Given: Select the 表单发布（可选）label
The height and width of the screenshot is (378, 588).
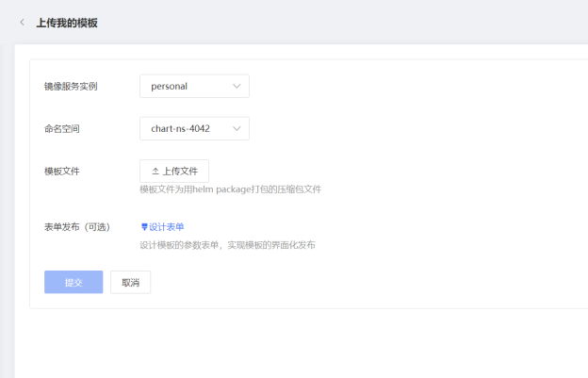Looking at the screenshot, I should point(77,227).
